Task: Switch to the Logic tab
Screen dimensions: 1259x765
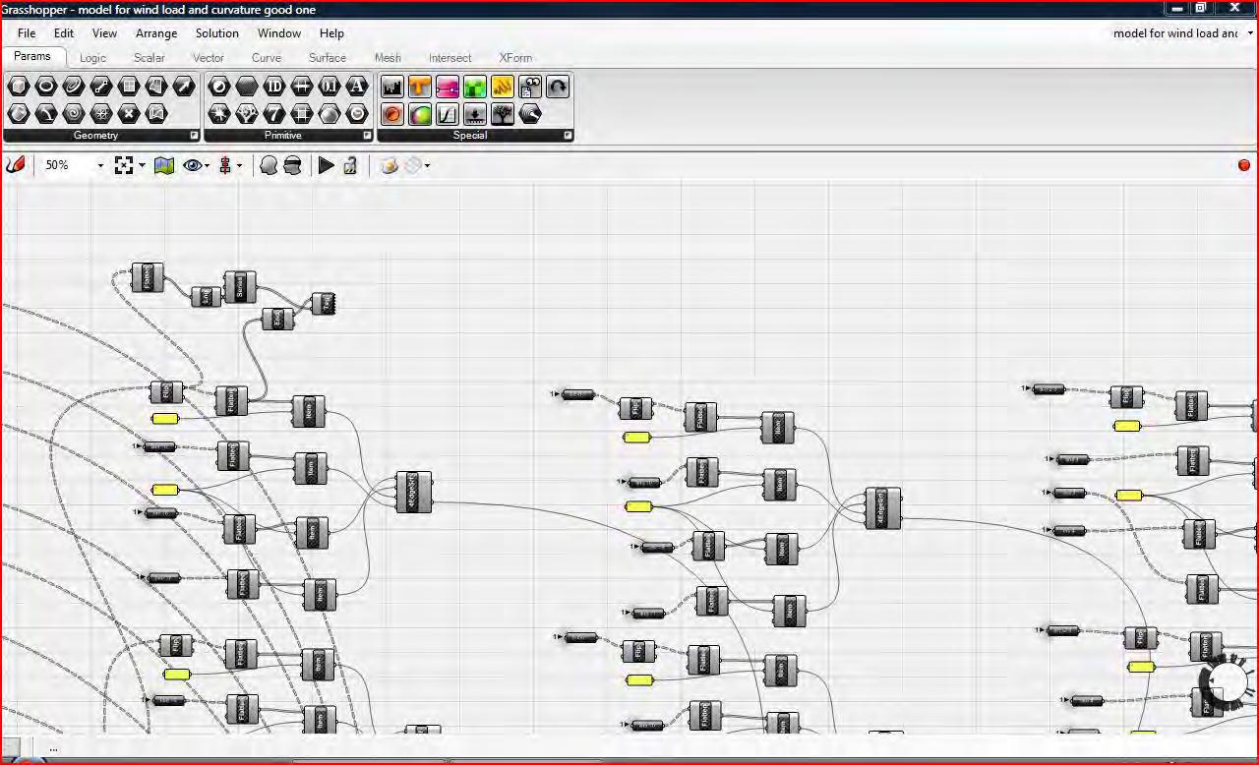Action: [x=92, y=58]
